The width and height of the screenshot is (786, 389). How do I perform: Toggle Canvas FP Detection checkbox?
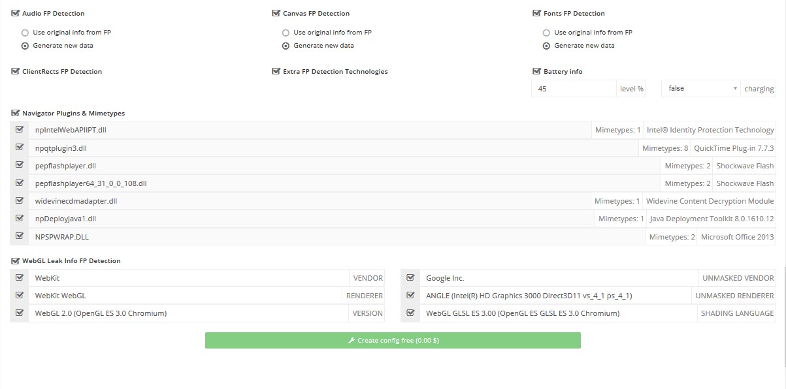click(276, 13)
